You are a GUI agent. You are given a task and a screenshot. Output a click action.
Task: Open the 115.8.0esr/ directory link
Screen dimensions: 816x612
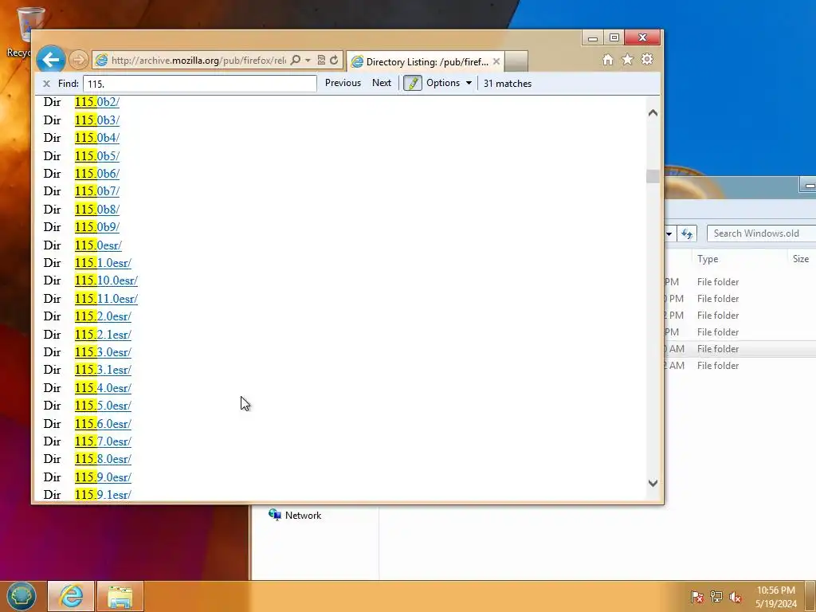[103, 459]
